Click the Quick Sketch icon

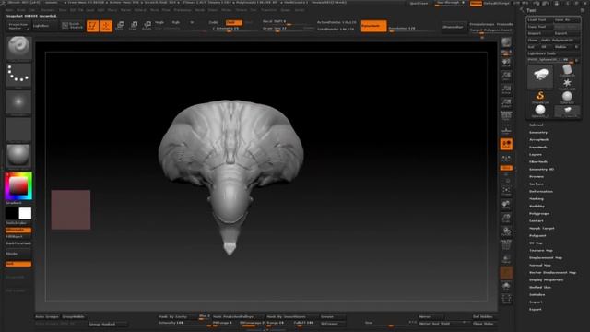72,26
